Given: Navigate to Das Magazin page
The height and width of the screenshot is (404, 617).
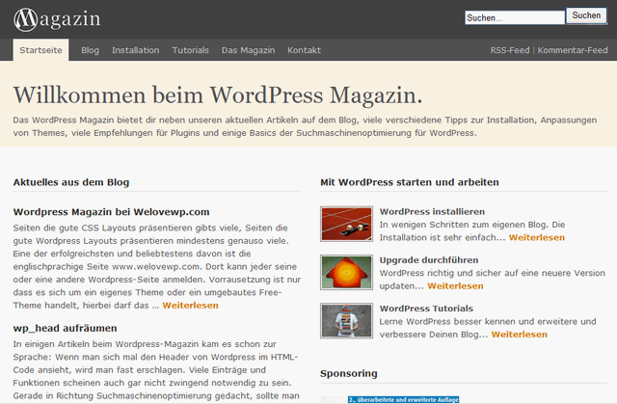Looking at the screenshot, I should click(x=248, y=50).
